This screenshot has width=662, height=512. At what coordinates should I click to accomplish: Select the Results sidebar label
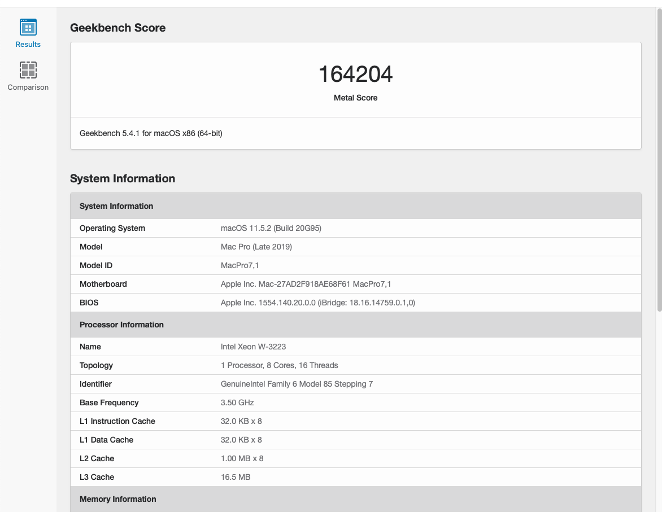[28, 45]
